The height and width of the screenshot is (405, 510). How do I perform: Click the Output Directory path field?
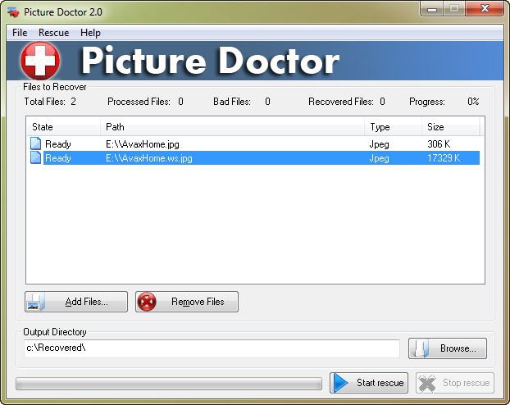(x=212, y=348)
